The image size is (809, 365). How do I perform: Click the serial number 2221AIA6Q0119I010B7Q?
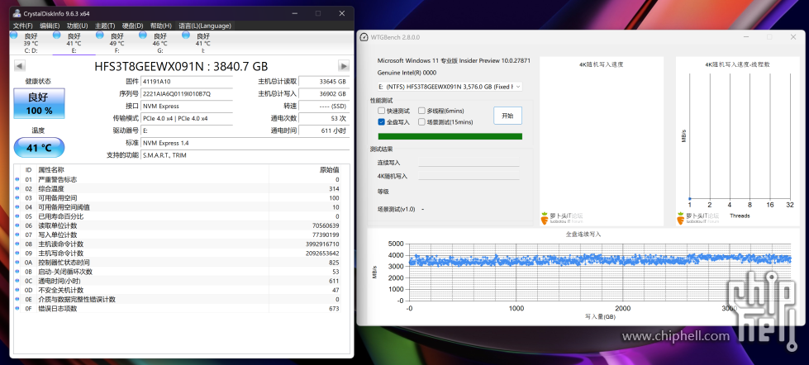187,94
